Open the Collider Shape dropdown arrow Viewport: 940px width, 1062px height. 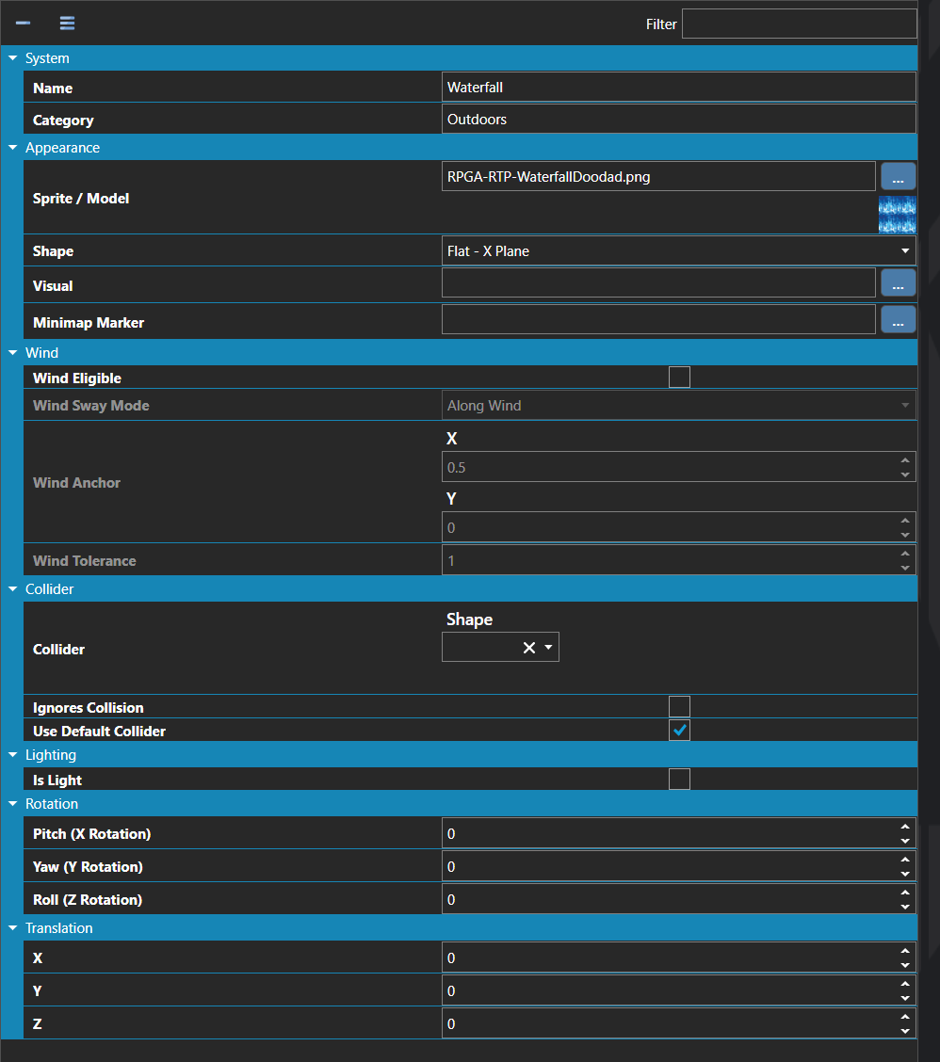(548, 648)
